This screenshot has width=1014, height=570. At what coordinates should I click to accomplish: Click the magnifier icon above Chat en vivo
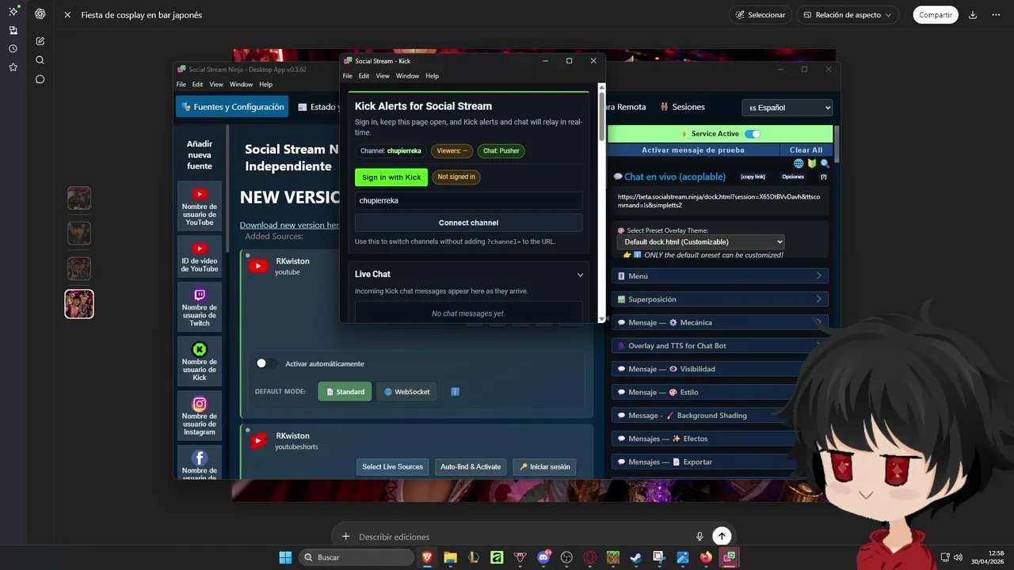(x=825, y=163)
